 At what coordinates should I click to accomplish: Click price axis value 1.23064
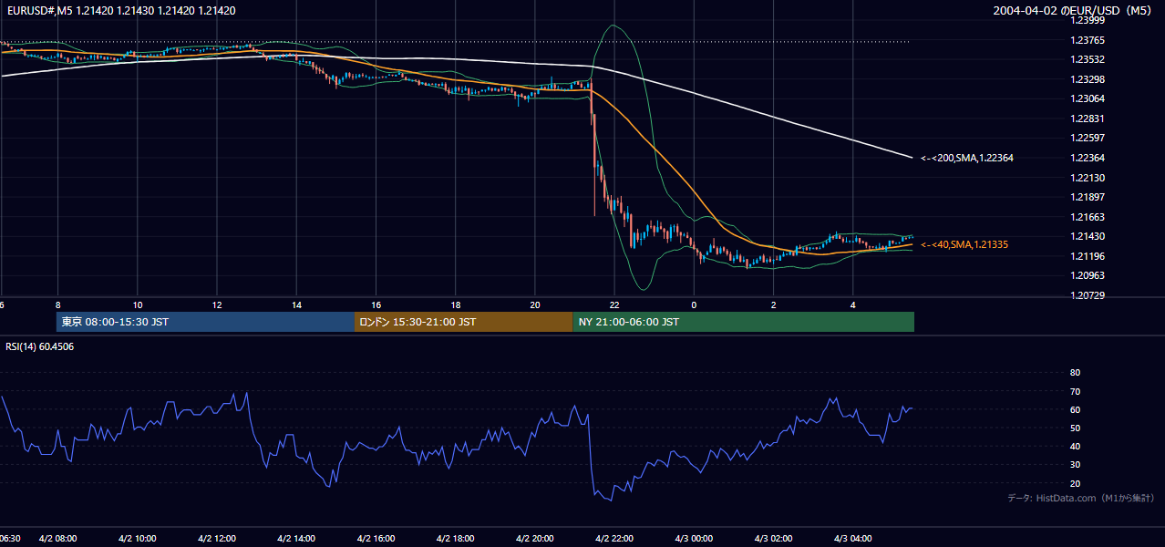[1088, 98]
